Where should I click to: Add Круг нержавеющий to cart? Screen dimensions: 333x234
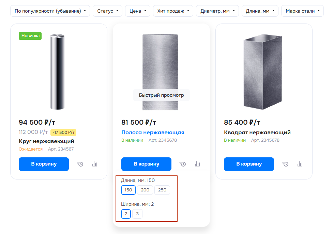(44, 164)
